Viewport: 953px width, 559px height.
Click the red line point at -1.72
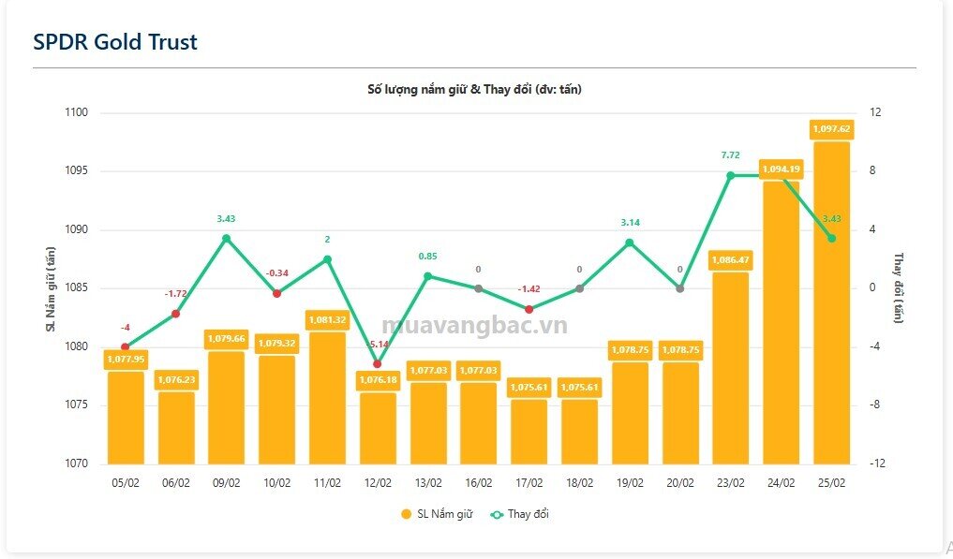point(175,314)
